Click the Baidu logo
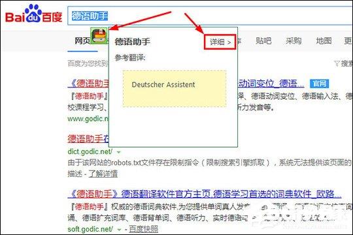 [x=33, y=14]
